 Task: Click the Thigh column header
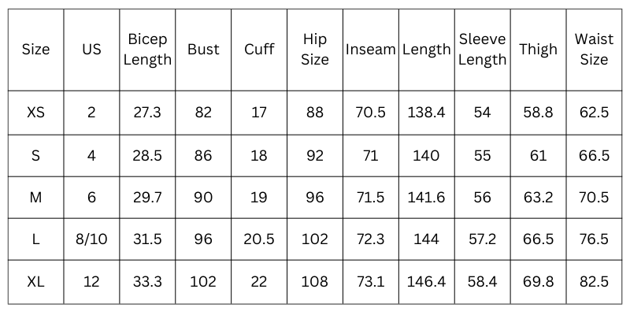tap(538, 50)
